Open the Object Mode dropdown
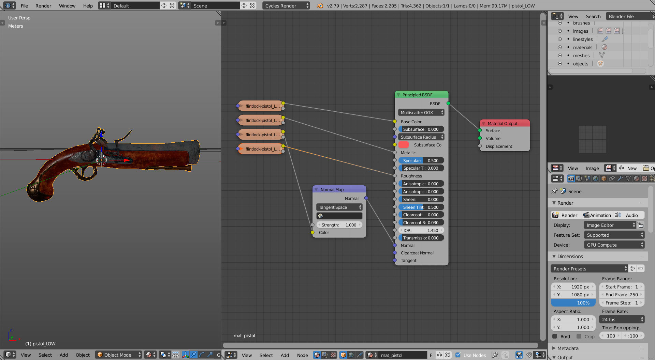655x360 pixels. point(118,355)
